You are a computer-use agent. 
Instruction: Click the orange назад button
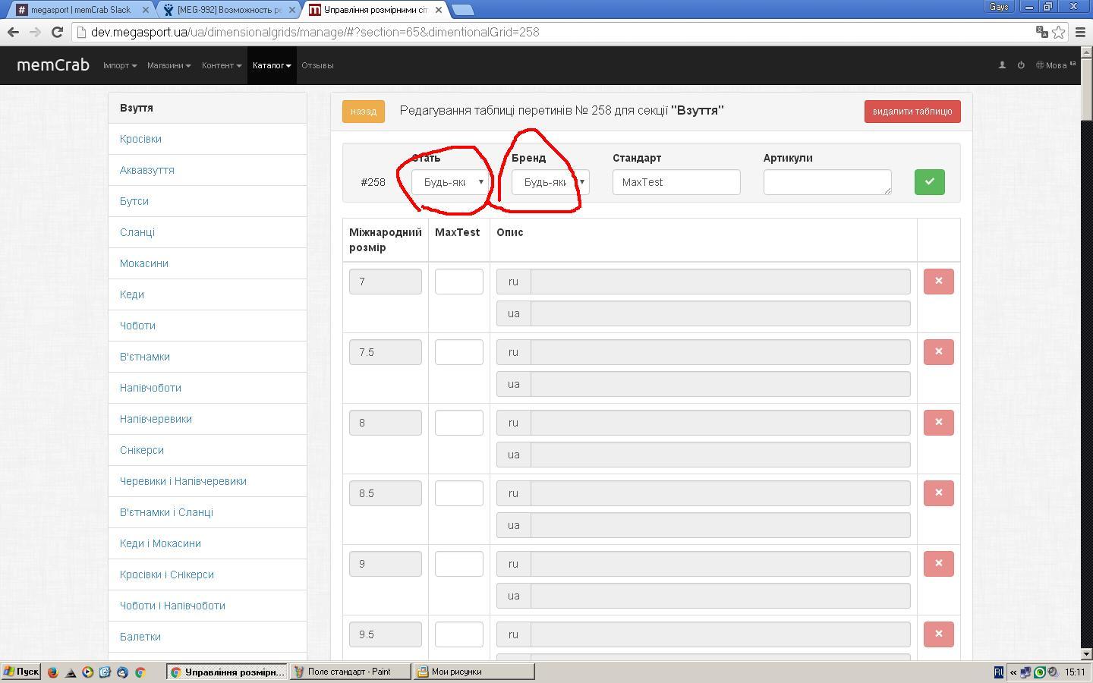[x=364, y=112]
